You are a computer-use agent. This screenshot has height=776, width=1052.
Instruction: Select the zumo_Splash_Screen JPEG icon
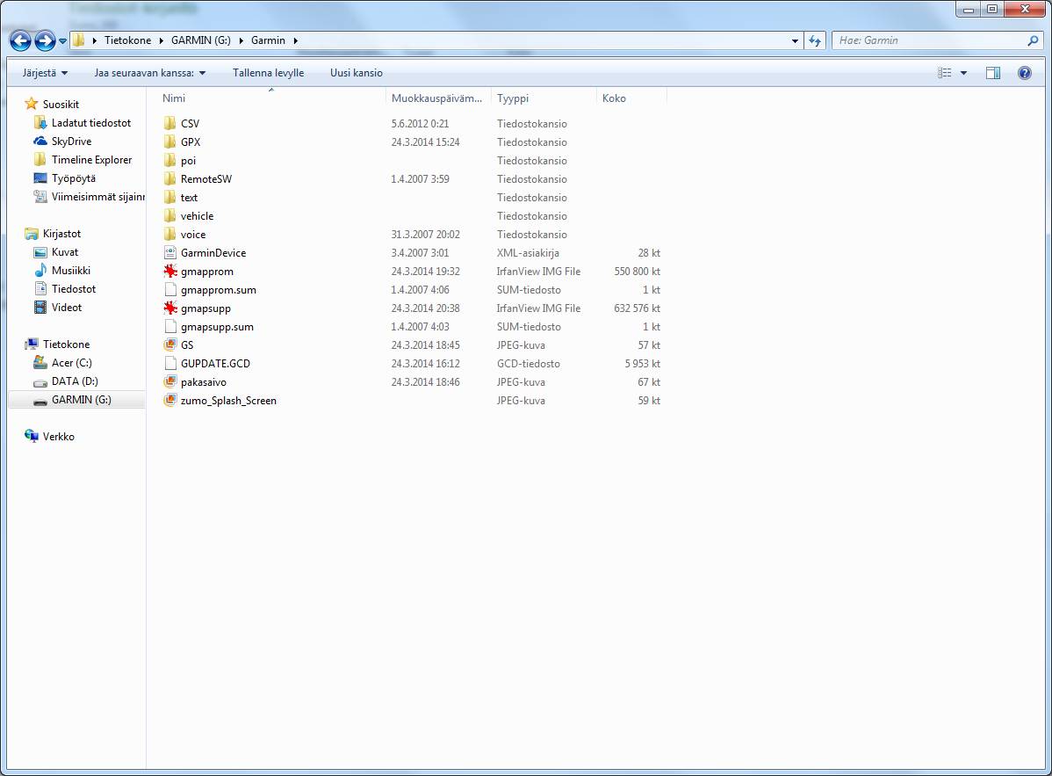tap(170, 400)
